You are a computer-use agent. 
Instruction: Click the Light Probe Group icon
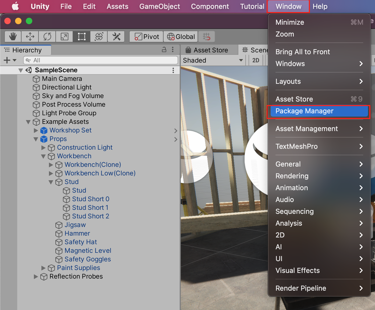pyautogui.click(x=36, y=113)
